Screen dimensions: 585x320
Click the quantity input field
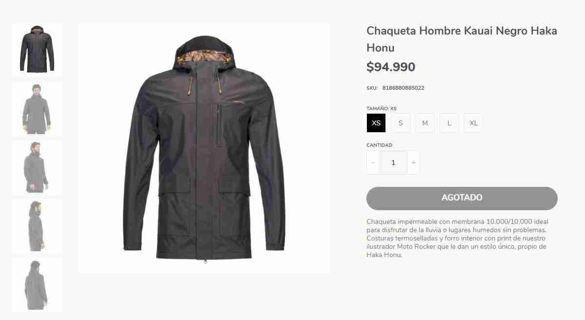393,162
